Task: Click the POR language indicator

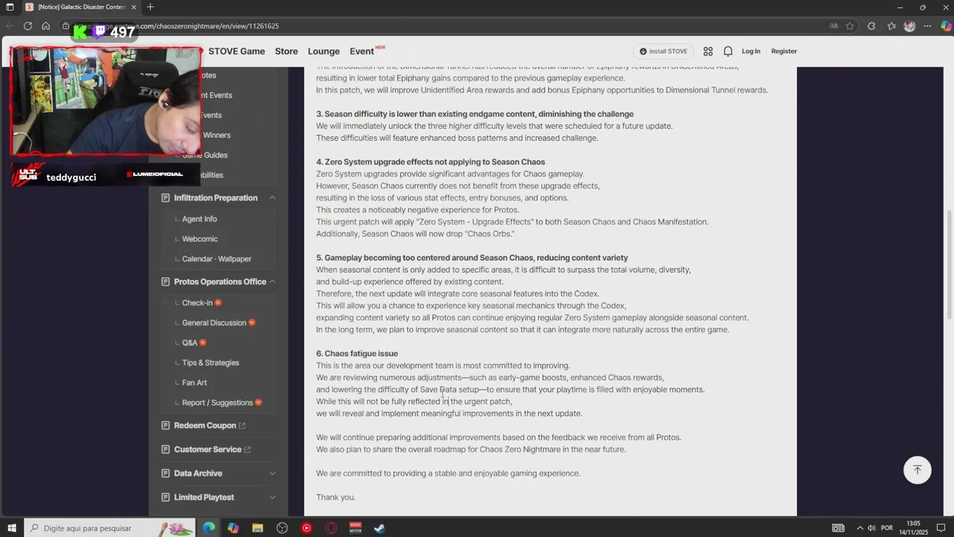Action: (x=887, y=528)
